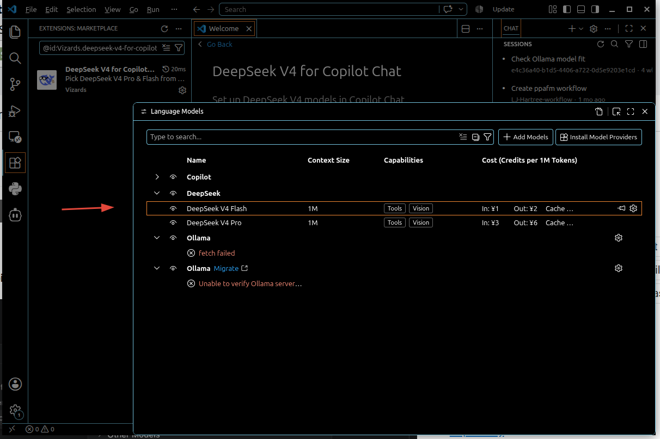Toggle visibility of first Ollama group
The height and width of the screenshot is (439, 660).
173,238
